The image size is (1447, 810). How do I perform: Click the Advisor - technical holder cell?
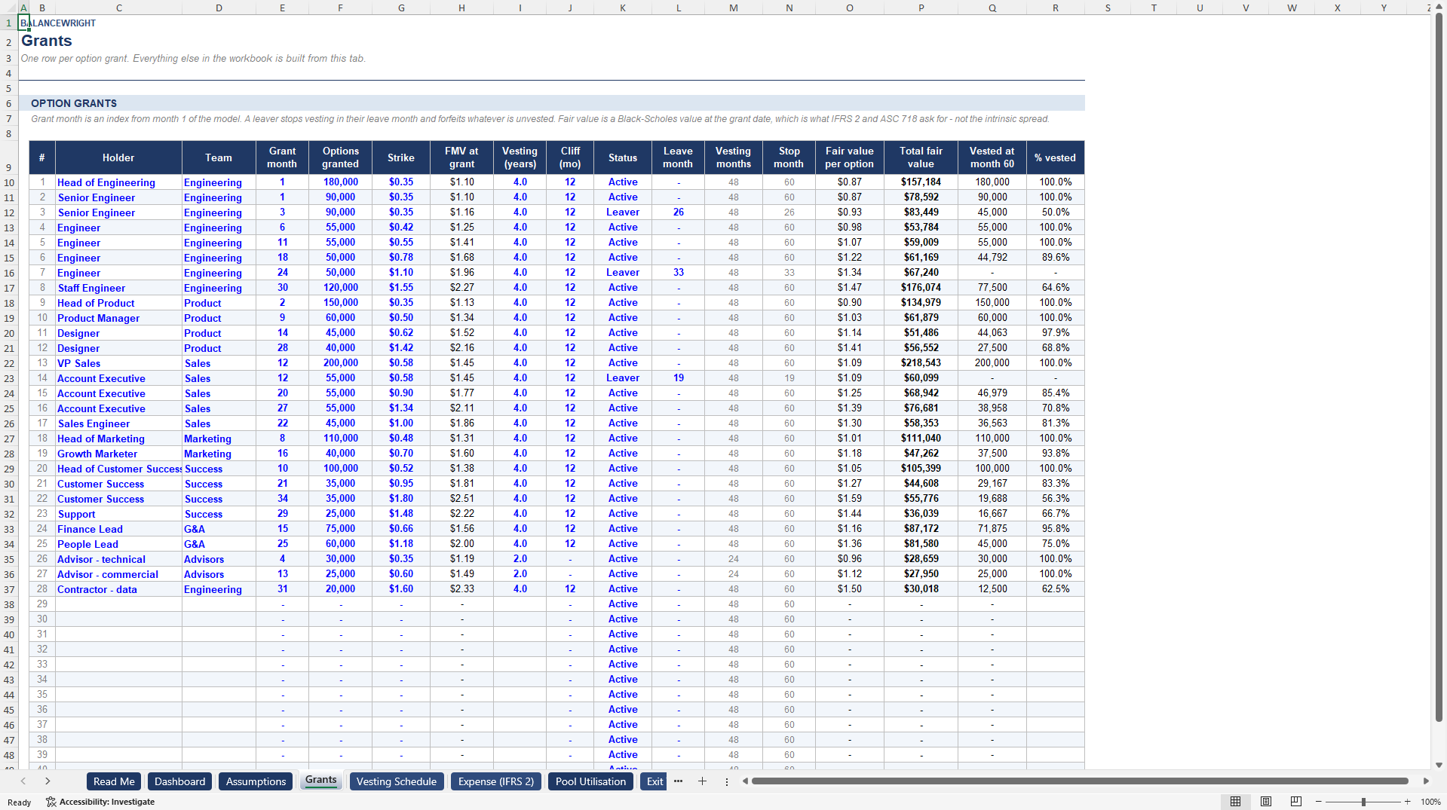pyautogui.click(x=118, y=559)
